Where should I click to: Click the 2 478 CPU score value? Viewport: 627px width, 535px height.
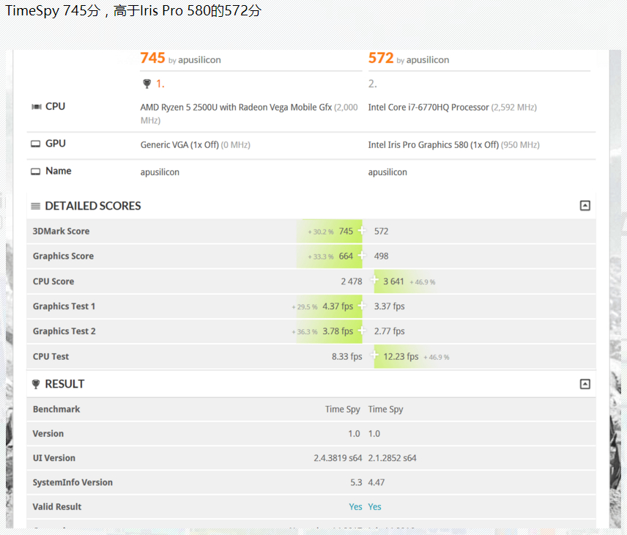(352, 281)
